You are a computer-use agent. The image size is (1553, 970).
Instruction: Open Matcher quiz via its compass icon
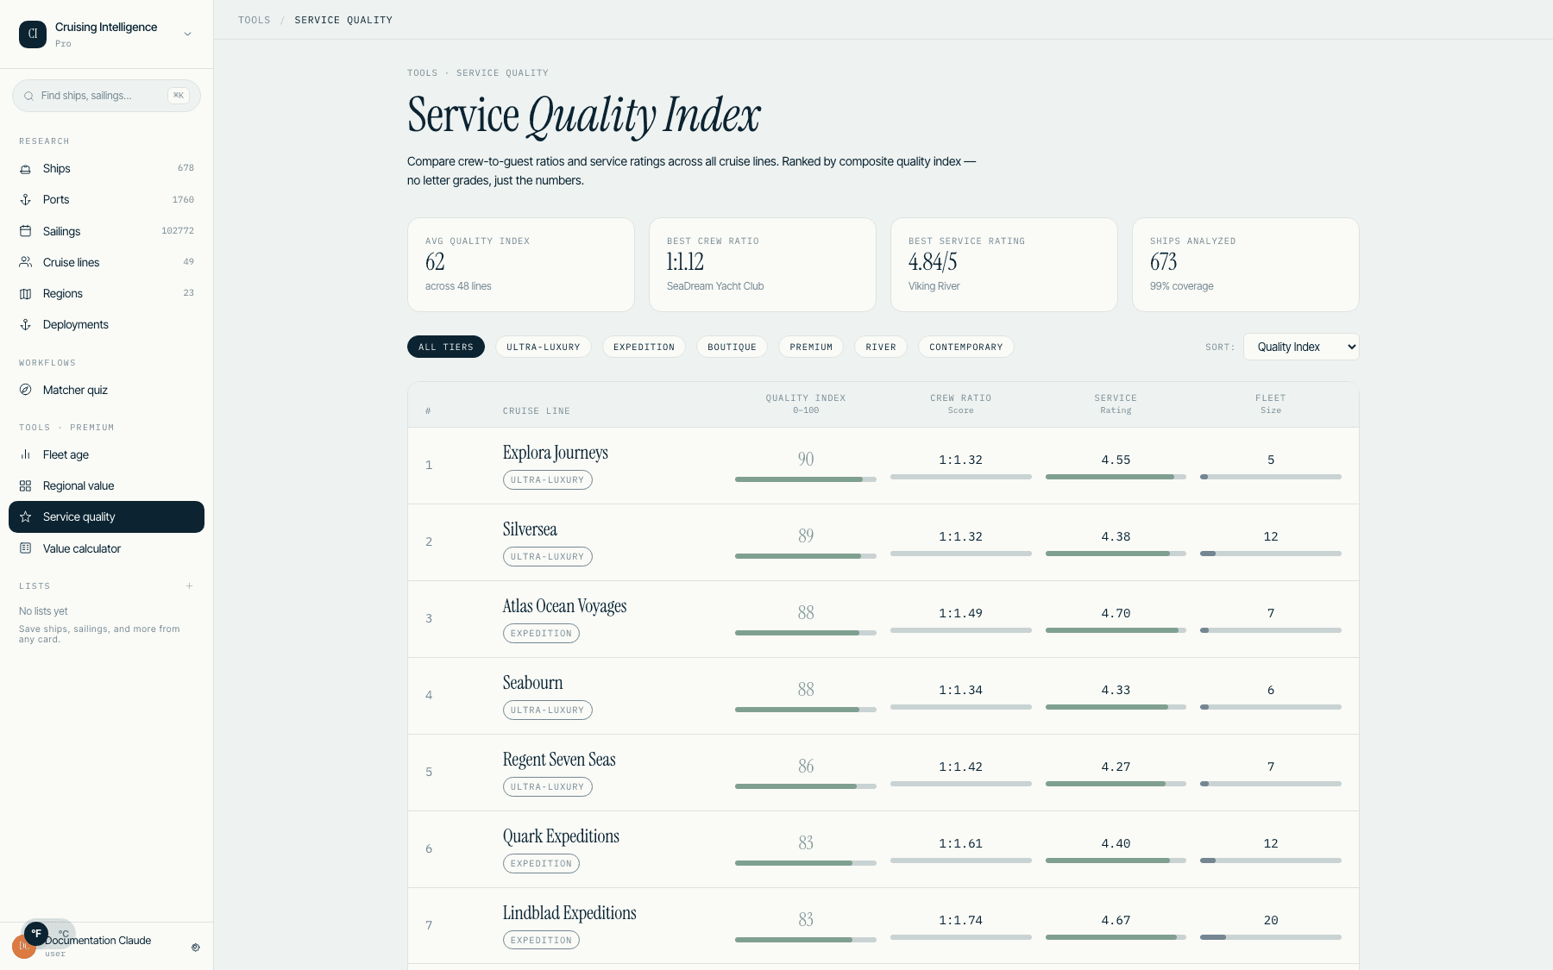click(26, 390)
